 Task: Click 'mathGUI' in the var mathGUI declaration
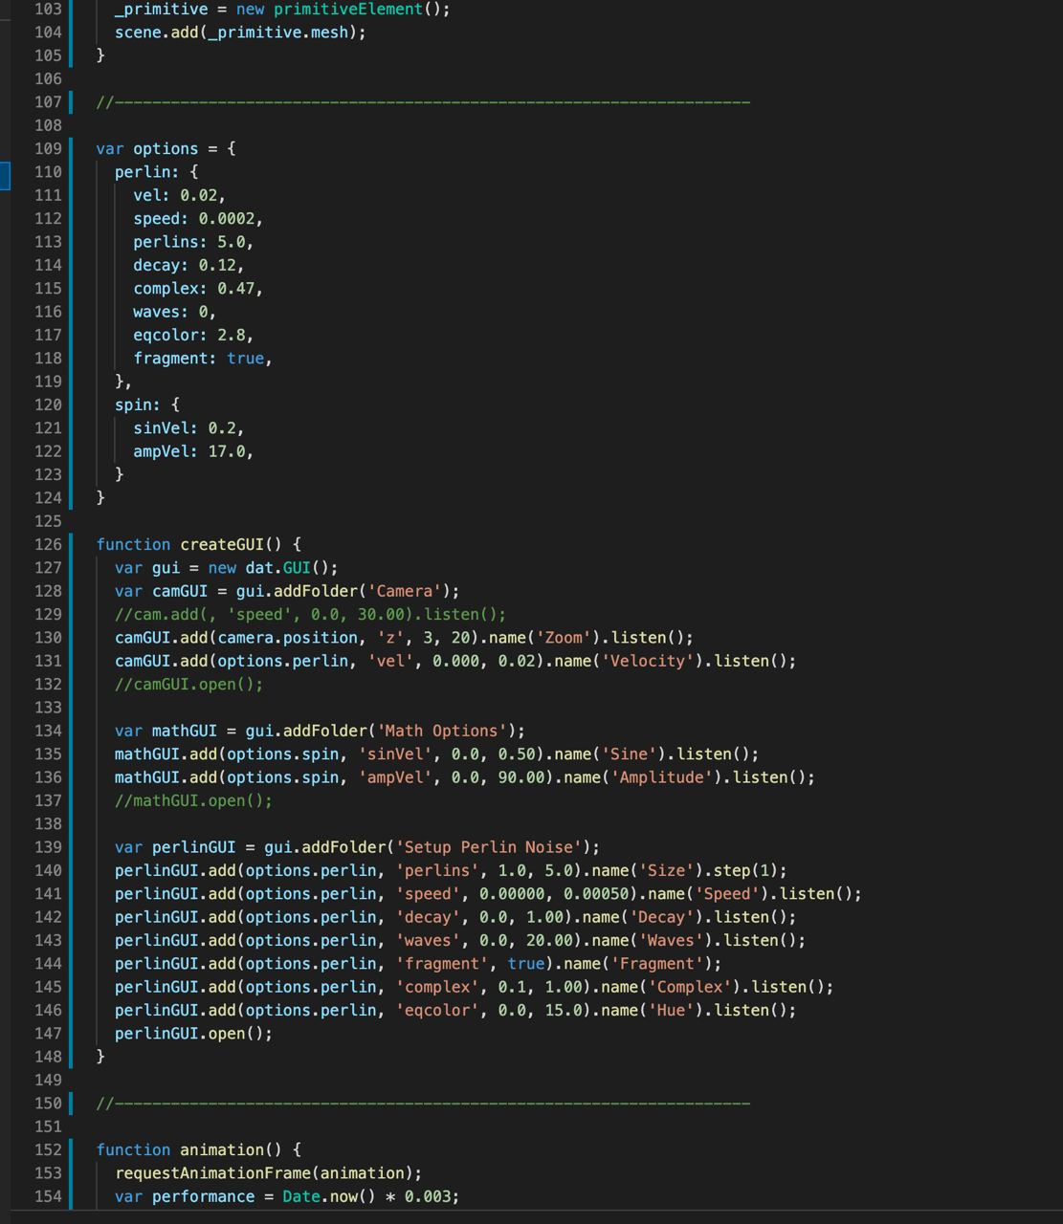[x=185, y=731]
